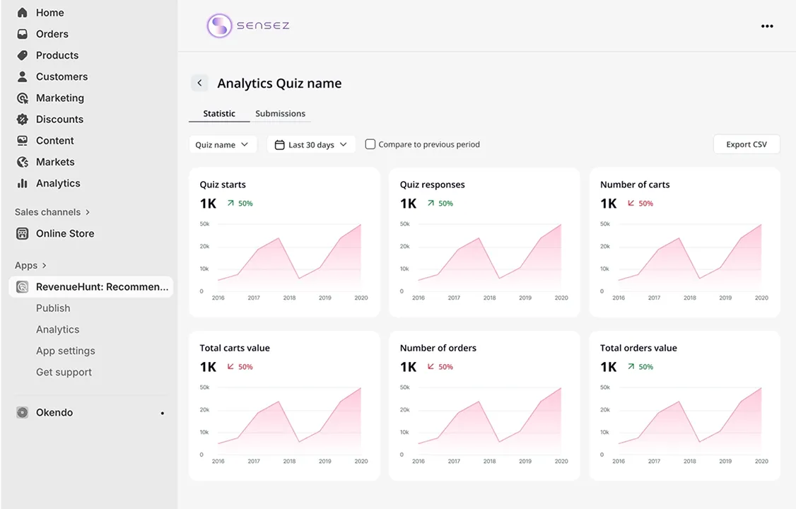The image size is (796, 509).
Task: Click the Total orders value chart
Action: click(684, 425)
